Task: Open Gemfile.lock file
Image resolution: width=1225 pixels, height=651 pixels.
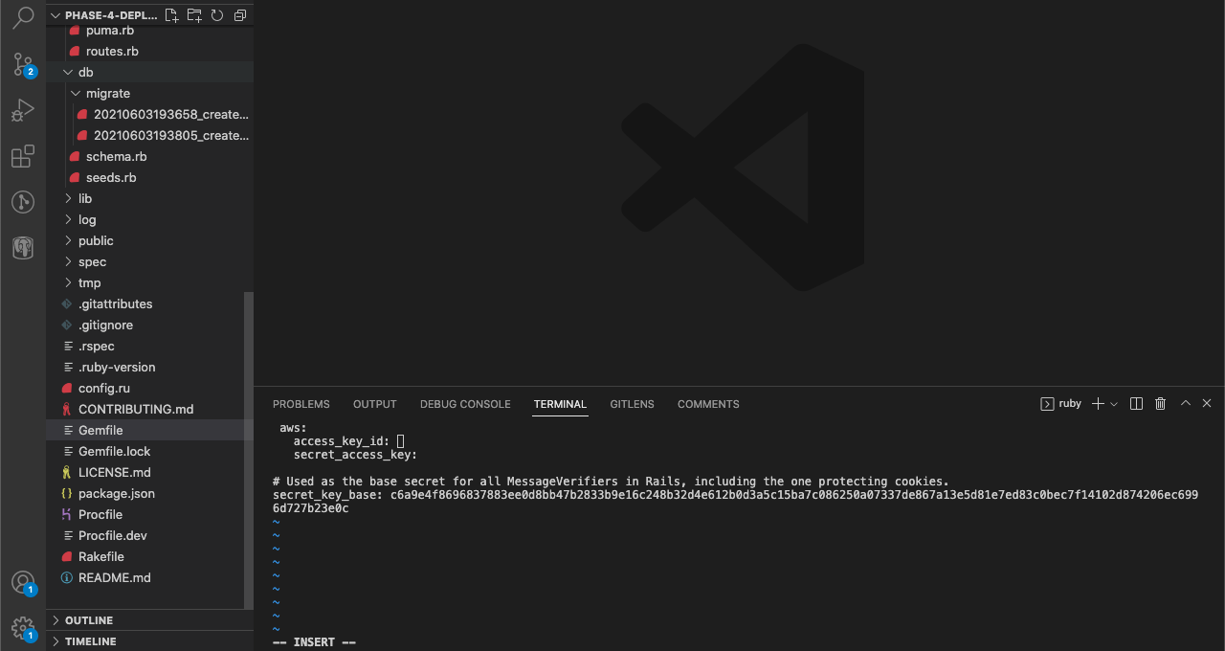Action: 149,452
